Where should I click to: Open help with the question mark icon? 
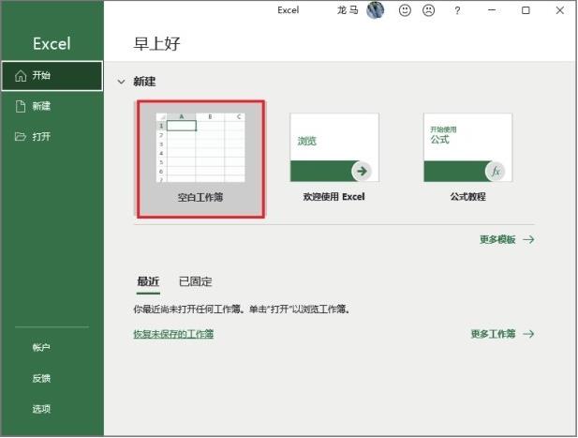click(x=457, y=10)
